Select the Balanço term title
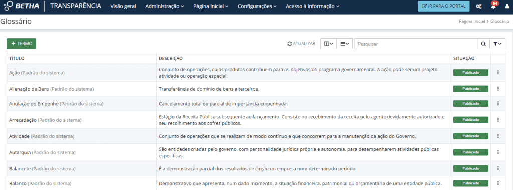Image resolution: width=513 pixels, height=190 pixels. point(18,184)
